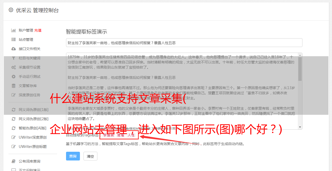Select UWriter原创标题 sidebar entry
Image resolution: width=332 pixels, height=171 pixels.
[32, 147]
